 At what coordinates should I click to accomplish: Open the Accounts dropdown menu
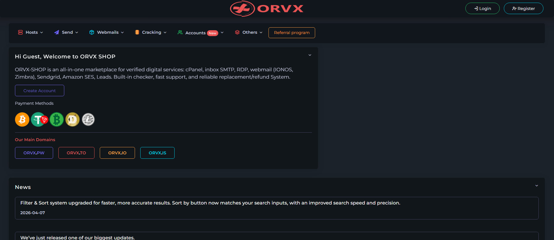point(201,33)
